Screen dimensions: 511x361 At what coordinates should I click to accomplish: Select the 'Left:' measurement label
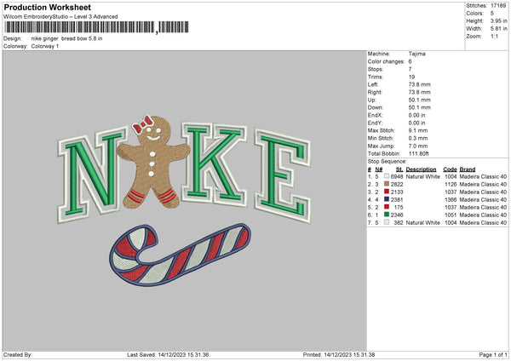[x=373, y=84]
